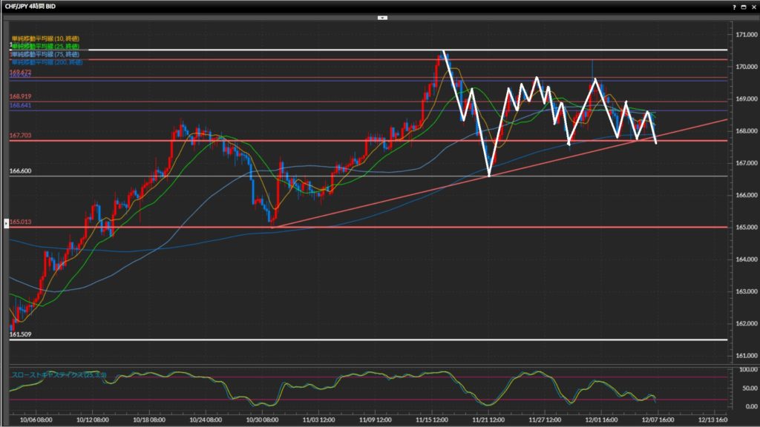
Task: Select the スローストキャスティクス indicator label
Action: click(58, 375)
